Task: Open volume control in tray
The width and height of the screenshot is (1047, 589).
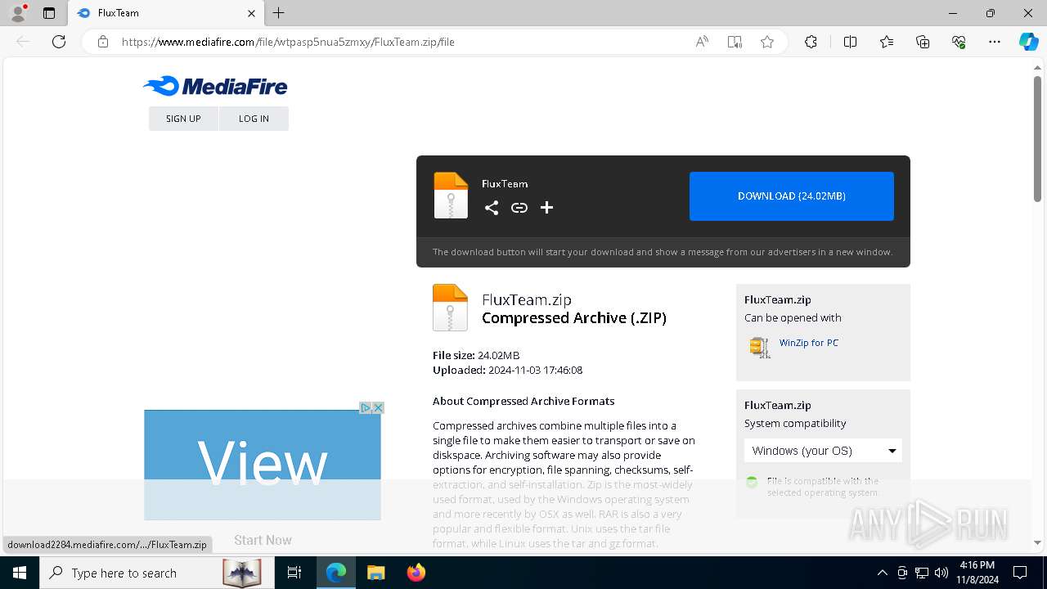Action: [x=941, y=573]
